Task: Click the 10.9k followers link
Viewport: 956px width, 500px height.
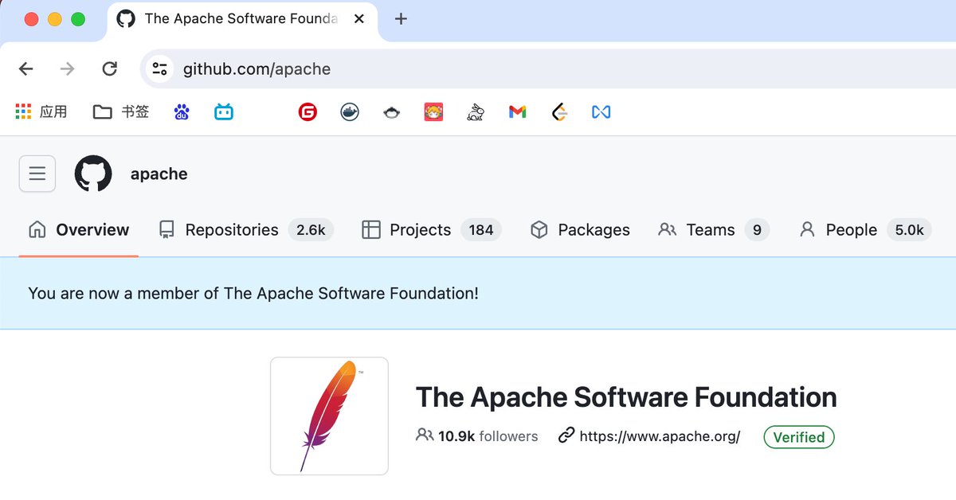Action: coord(477,436)
